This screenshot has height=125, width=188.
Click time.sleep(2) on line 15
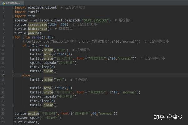click(42, 67)
